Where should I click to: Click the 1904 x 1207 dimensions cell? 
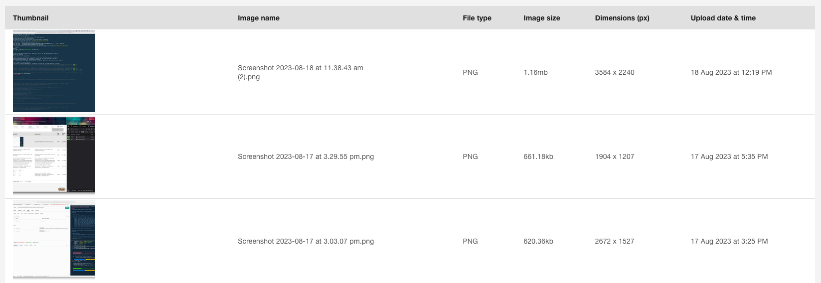pos(615,156)
